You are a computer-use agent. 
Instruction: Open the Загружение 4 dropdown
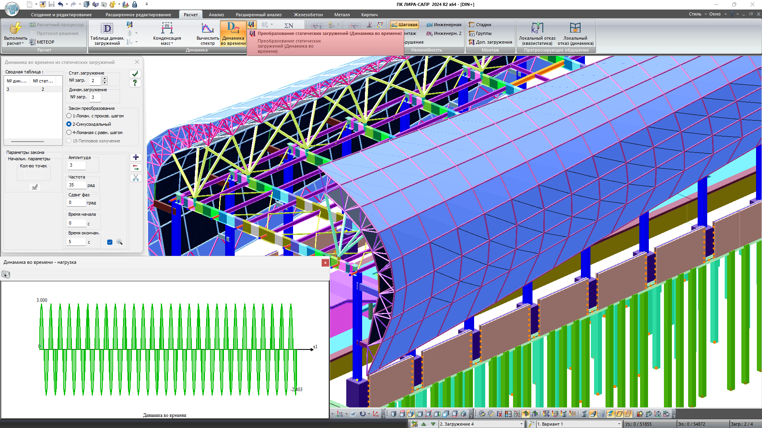click(521, 424)
